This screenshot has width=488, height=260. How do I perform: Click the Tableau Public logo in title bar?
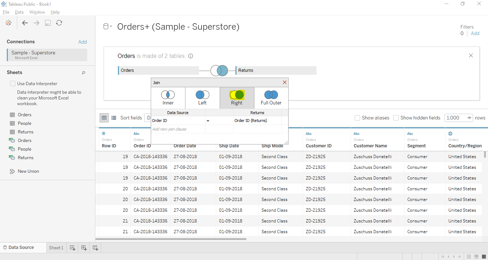(4, 4)
